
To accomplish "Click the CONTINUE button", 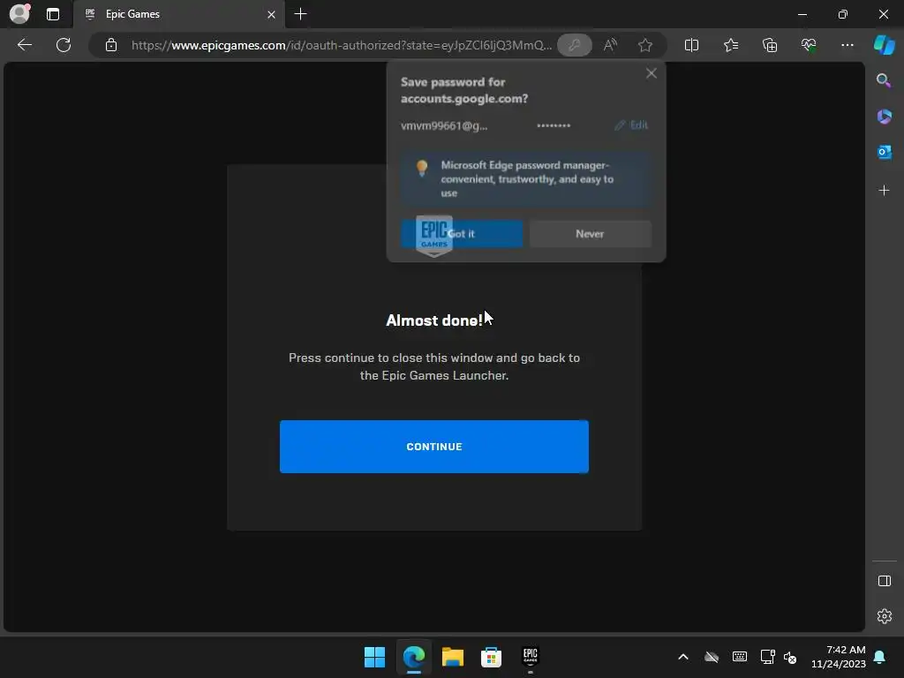I will coord(434,446).
